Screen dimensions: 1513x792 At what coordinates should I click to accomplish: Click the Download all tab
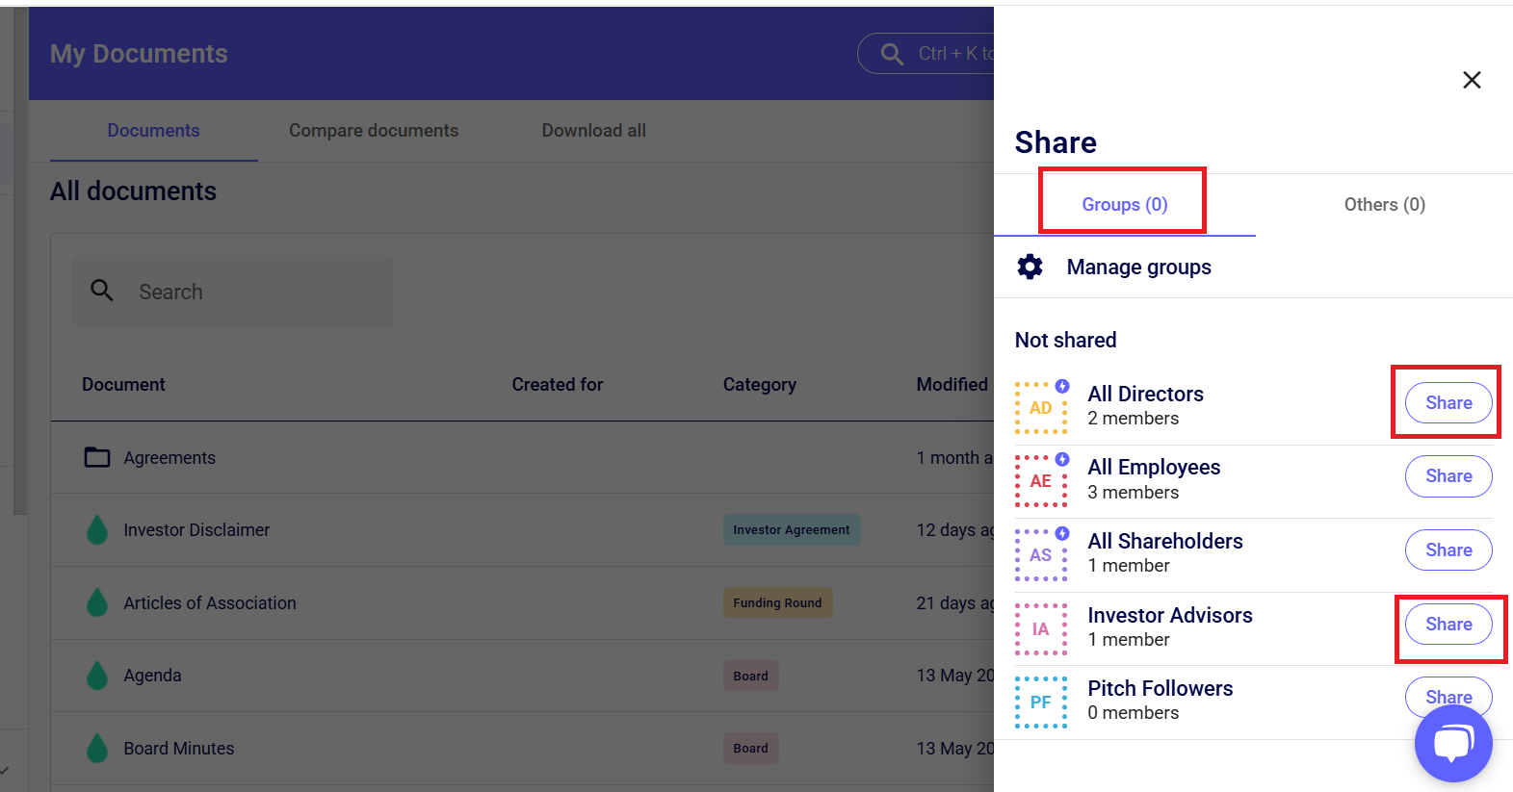click(593, 131)
